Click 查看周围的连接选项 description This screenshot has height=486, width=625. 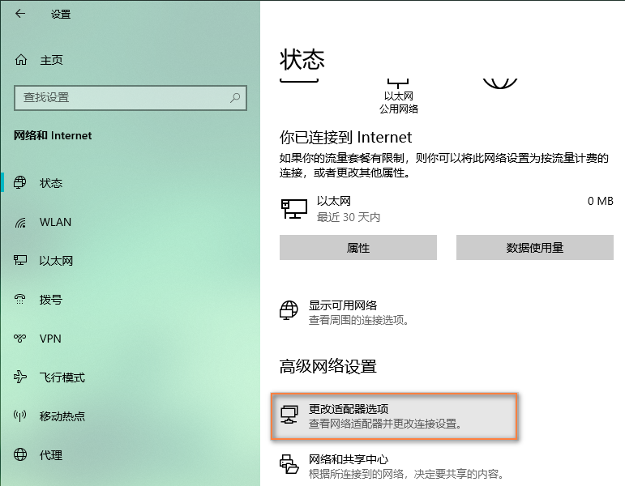tap(359, 320)
